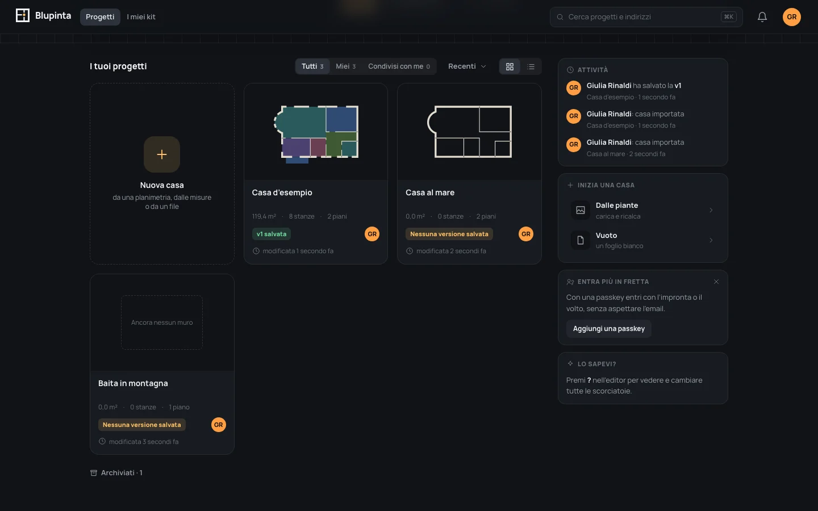Click the Blupinta logo icon
Screen dimensions: 818x511
pyautogui.click(x=23, y=15)
